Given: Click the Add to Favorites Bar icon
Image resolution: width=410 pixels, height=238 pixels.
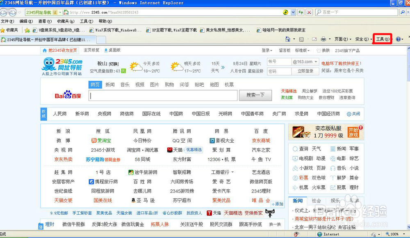Looking at the screenshot, I should [x=27, y=30].
